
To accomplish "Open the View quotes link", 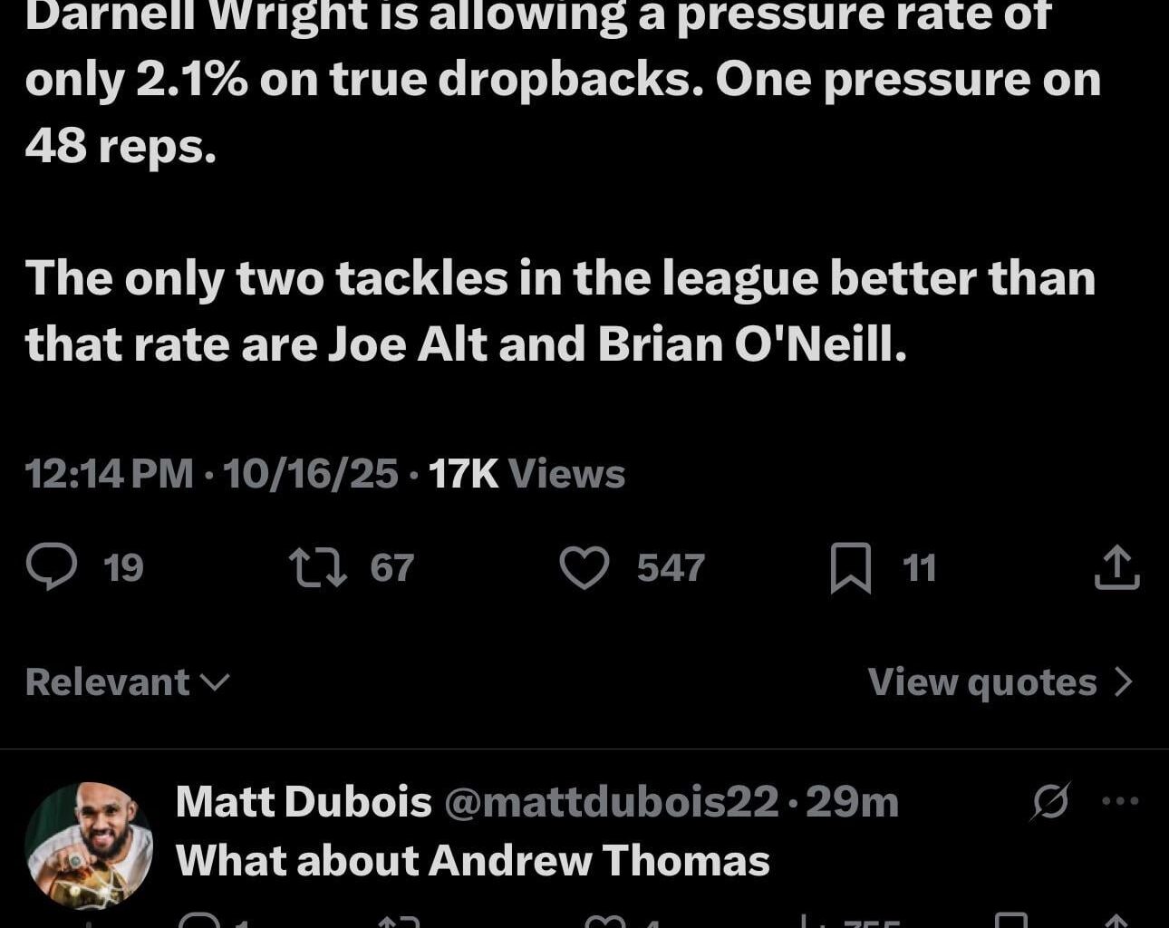I will point(982,682).
